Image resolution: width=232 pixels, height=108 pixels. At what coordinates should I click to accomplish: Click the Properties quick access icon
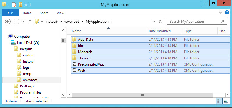(x=14, y=5)
